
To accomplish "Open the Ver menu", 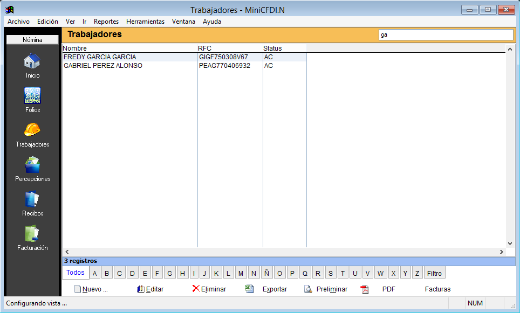I will 70,22.
